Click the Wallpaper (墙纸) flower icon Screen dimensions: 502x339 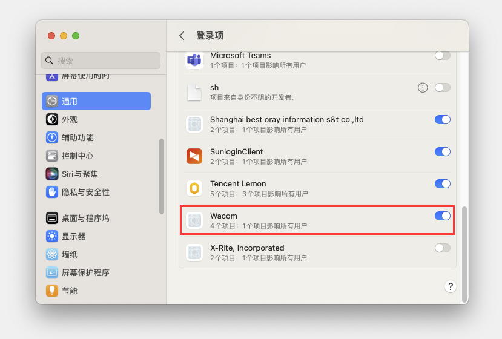[52, 254]
